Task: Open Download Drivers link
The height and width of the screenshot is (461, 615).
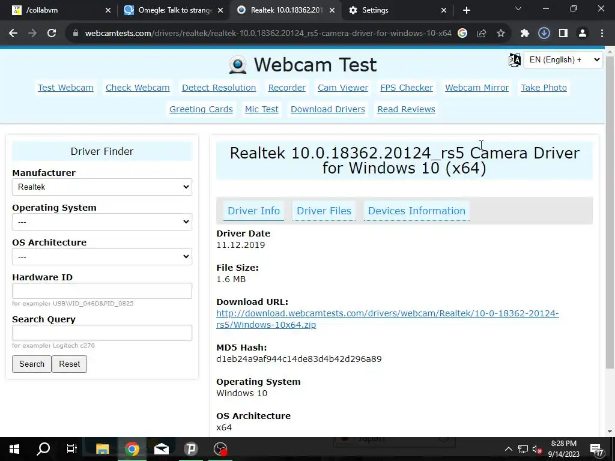Action: point(328,109)
